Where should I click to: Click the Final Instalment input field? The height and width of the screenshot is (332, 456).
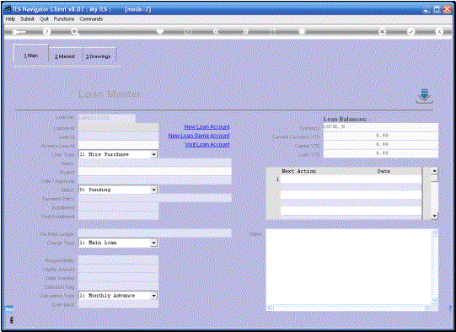pos(118,216)
